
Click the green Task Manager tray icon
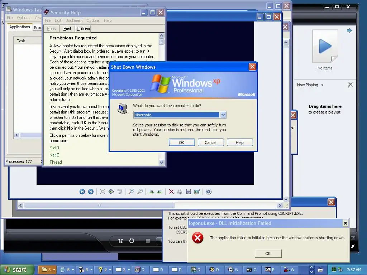coord(334,270)
